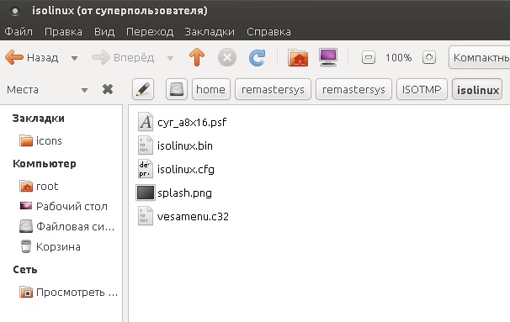Navigate to ISOTMP in the path bar

pyautogui.click(x=422, y=89)
